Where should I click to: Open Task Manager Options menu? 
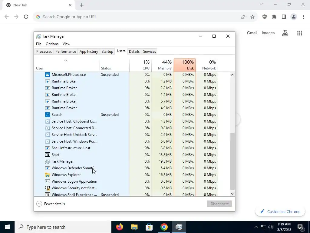[x=52, y=44]
